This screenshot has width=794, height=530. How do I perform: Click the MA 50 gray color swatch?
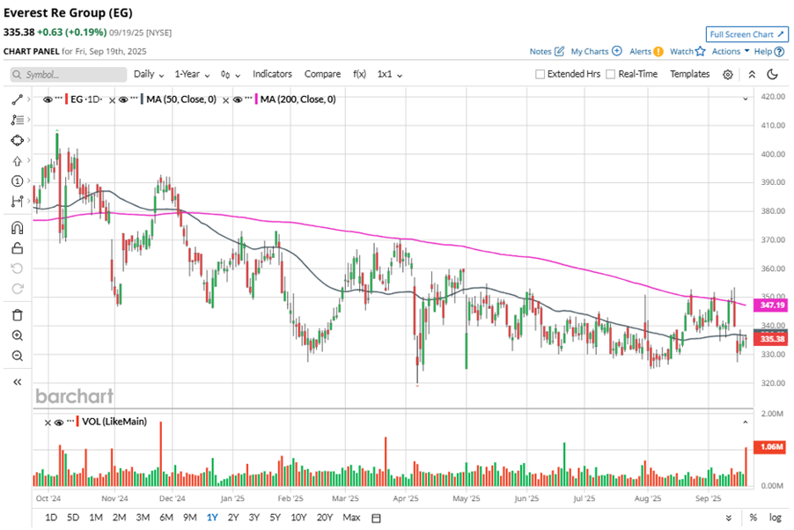point(143,99)
